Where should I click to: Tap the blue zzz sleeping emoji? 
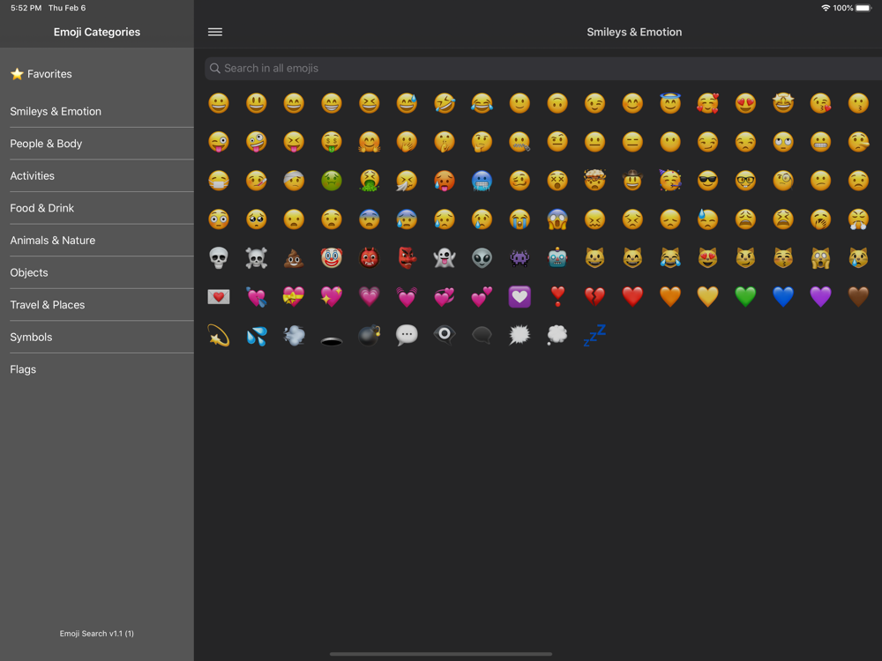coord(595,335)
